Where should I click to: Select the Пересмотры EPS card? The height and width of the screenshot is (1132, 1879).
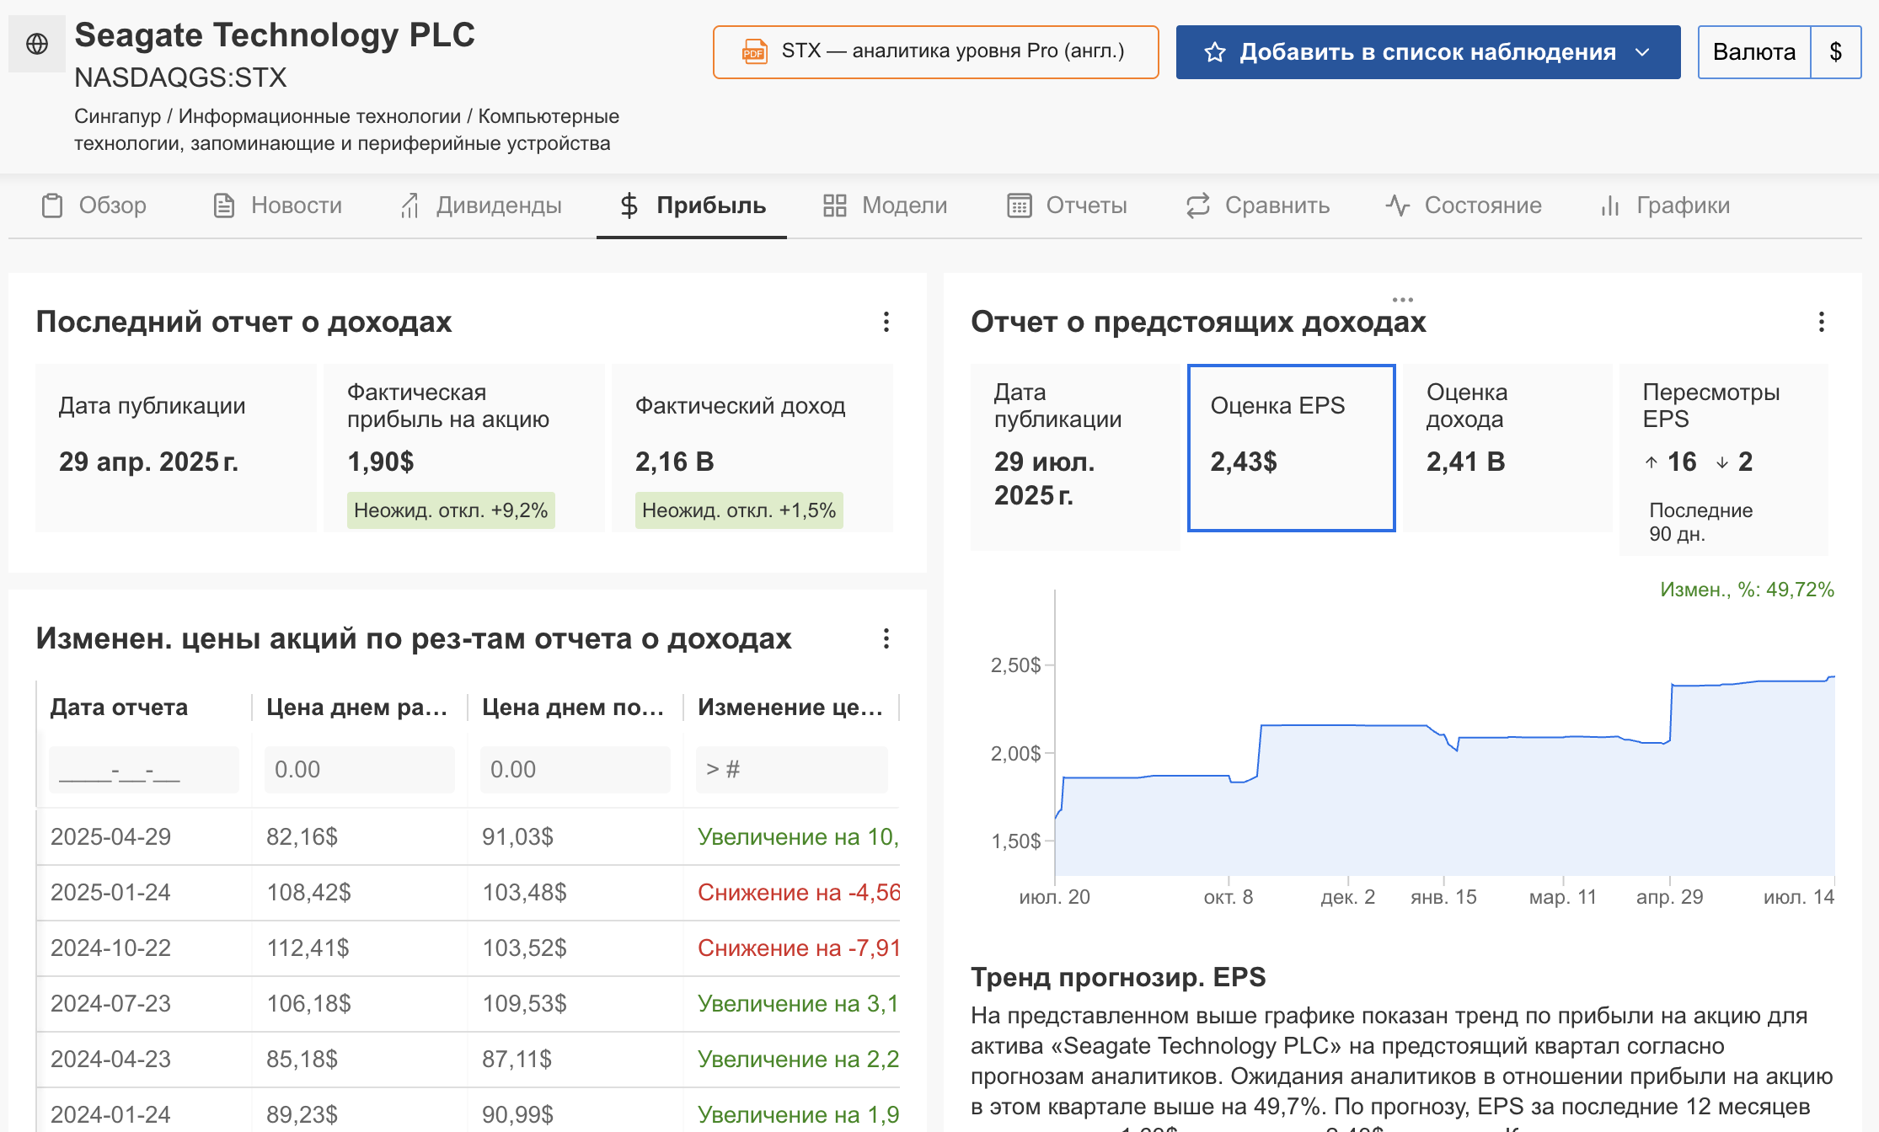pos(1724,459)
